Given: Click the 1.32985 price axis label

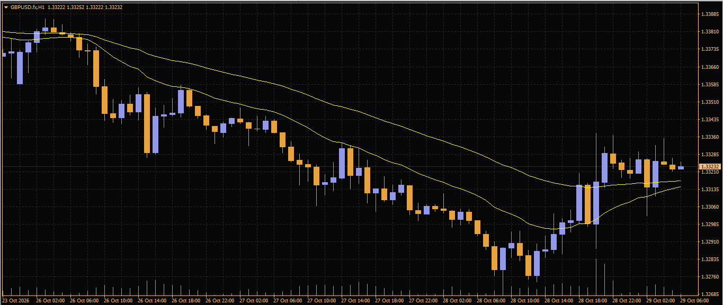Looking at the screenshot, I should pyautogui.click(x=709, y=224).
